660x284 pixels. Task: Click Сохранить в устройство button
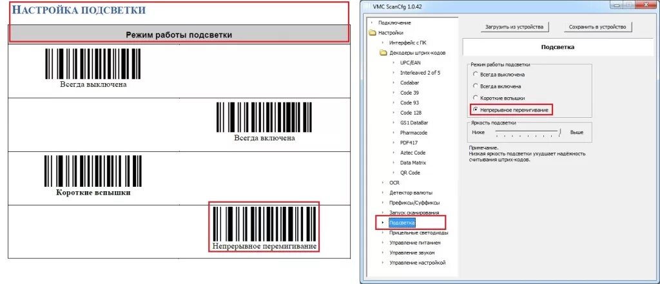pos(597,27)
